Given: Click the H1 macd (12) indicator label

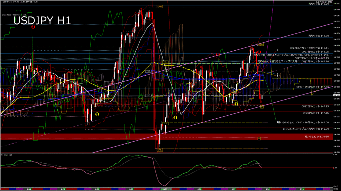Looking at the screenshot, I should point(7,155).
